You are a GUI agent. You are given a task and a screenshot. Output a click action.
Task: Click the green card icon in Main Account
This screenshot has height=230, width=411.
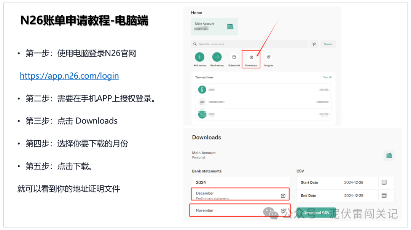[x=230, y=27]
